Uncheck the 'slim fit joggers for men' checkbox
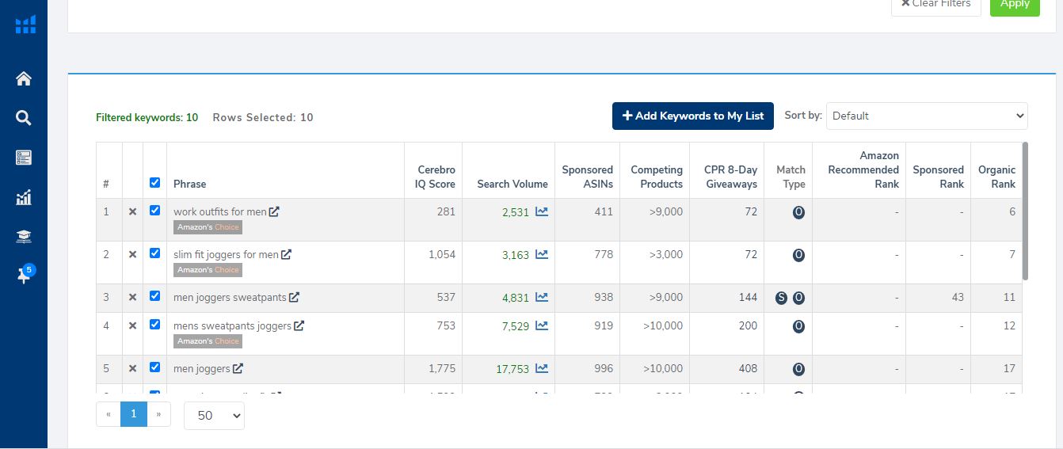Image resolution: width=1063 pixels, height=449 pixels. 154,254
